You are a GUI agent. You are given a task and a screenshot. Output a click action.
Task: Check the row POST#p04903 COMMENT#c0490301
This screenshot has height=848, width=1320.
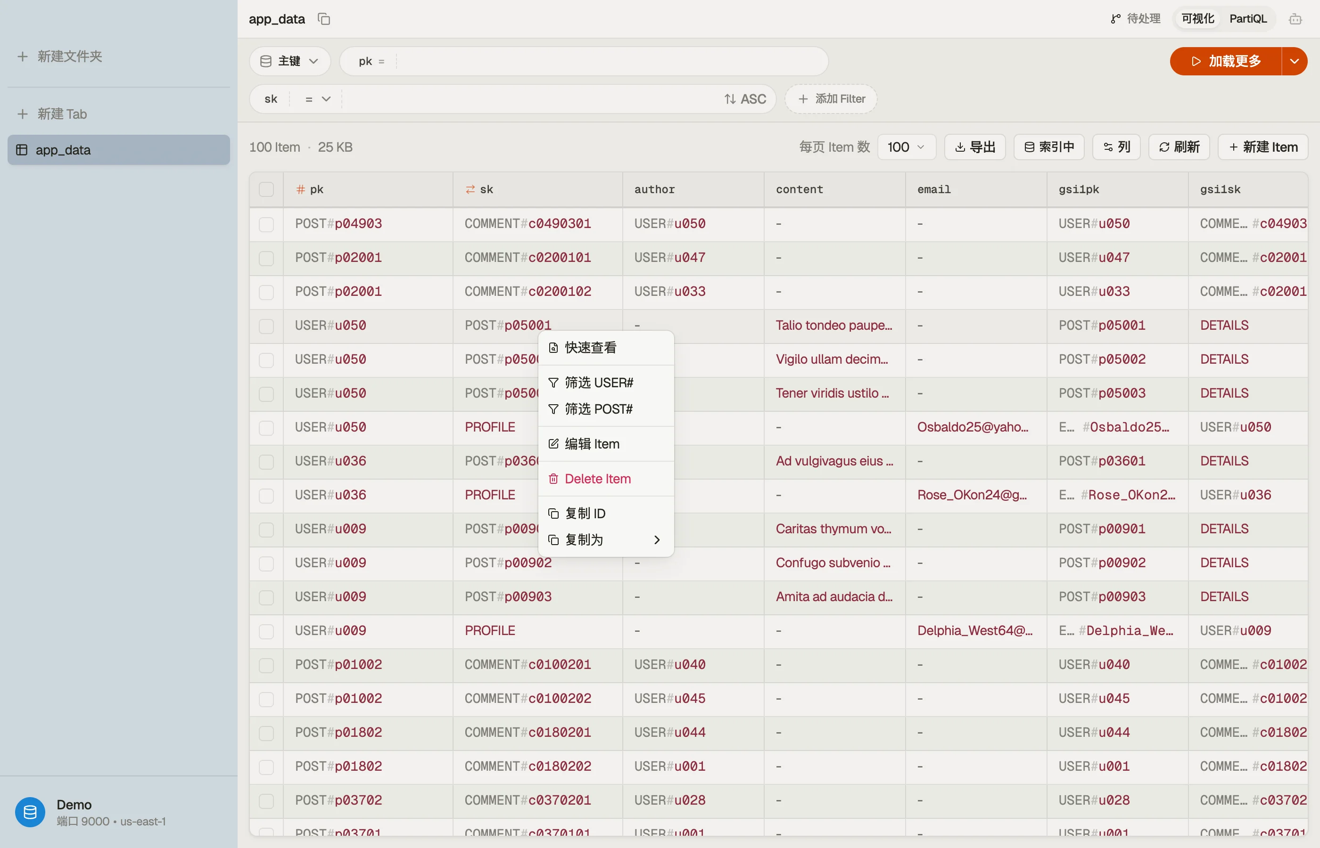(266, 224)
